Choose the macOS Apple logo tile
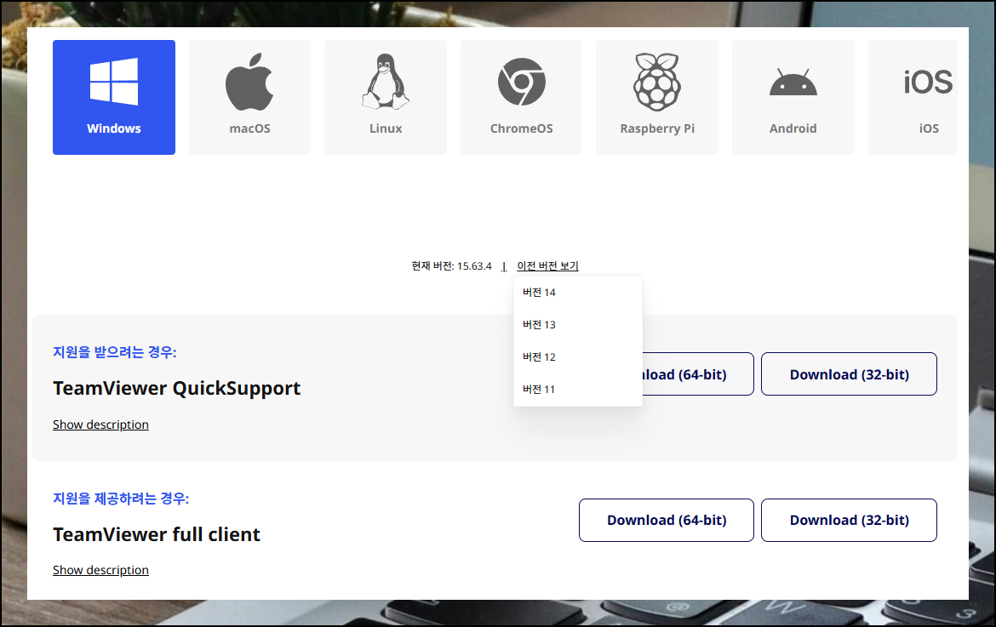 (249, 97)
